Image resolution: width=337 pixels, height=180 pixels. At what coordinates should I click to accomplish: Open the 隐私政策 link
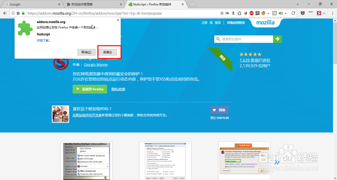click(x=118, y=89)
